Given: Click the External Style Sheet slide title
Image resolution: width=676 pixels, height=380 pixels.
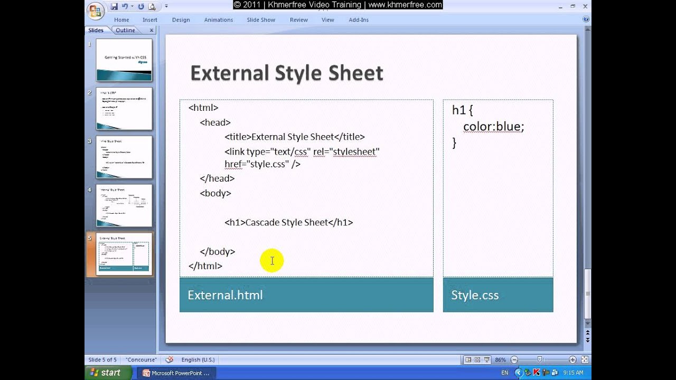Looking at the screenshot, I should 287,73.
